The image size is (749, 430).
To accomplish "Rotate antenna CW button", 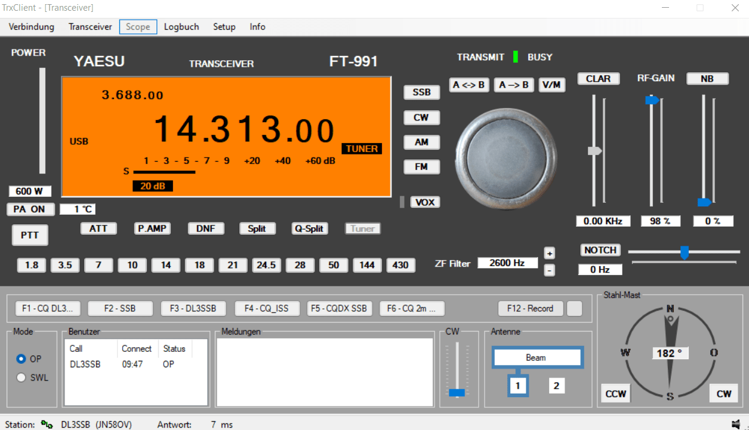I will 724,394.
